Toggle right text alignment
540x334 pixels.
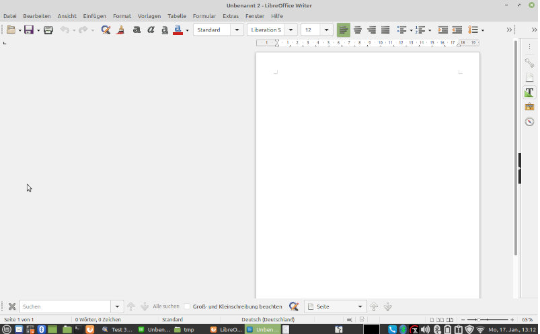click(x=372, y=30)
